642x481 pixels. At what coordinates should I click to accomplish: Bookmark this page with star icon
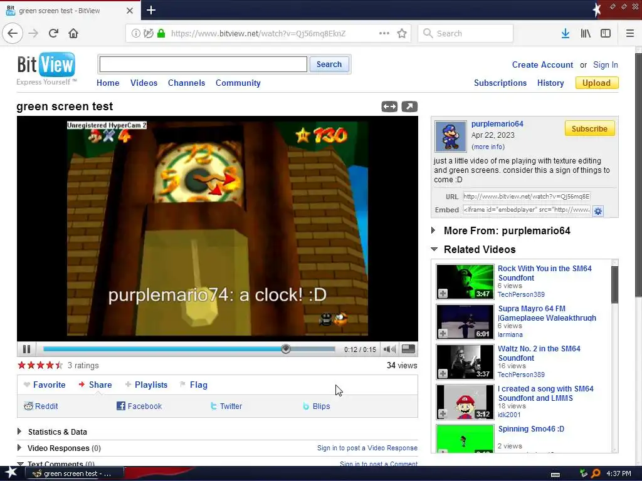[402, 33]
